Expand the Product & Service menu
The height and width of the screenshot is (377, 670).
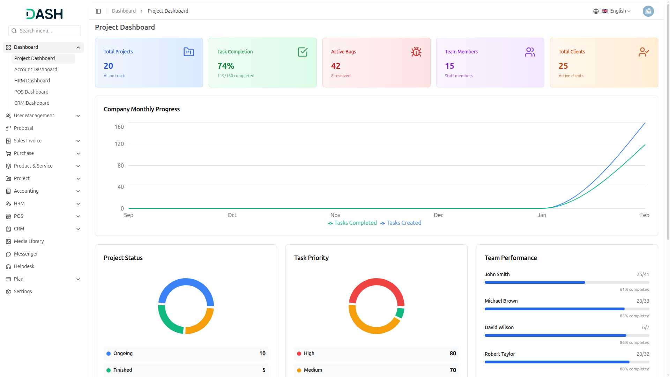(43, 166)
